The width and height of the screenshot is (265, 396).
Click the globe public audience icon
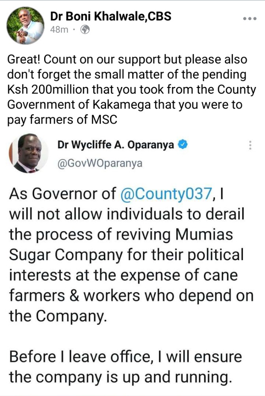pos(85,30)
